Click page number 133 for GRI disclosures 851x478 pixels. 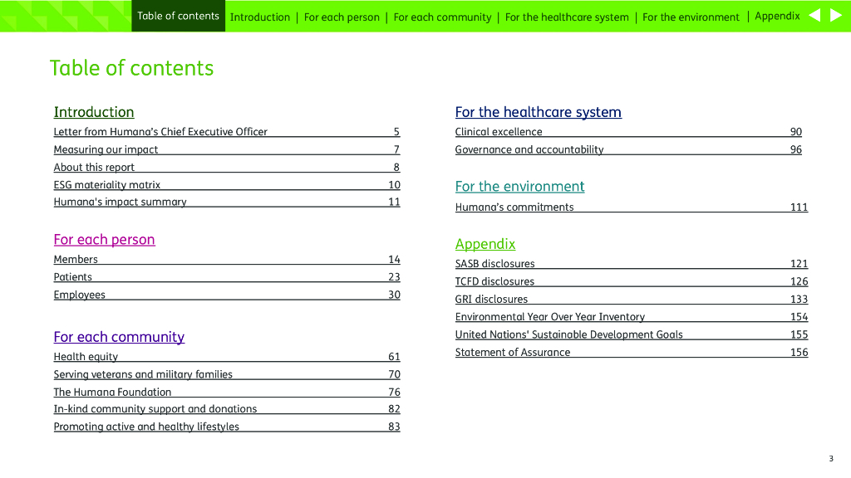coord(799,299)
